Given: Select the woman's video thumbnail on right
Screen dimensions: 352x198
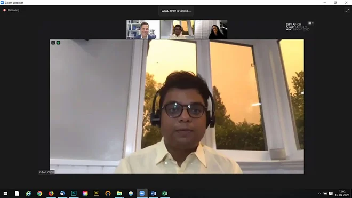Looking at the screenshot, I should pyautogui.click(x=211, y=29).
